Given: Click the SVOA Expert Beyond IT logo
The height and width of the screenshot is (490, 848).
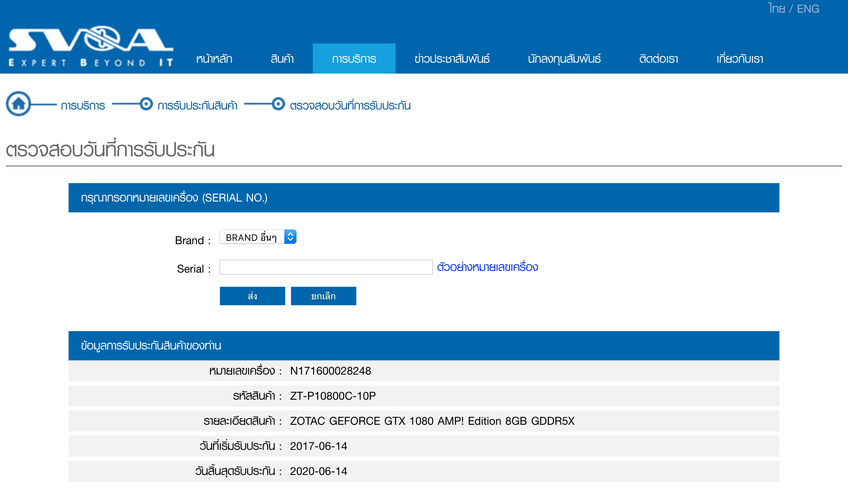Looking at the screenshot, I should [x=91, y=46].
